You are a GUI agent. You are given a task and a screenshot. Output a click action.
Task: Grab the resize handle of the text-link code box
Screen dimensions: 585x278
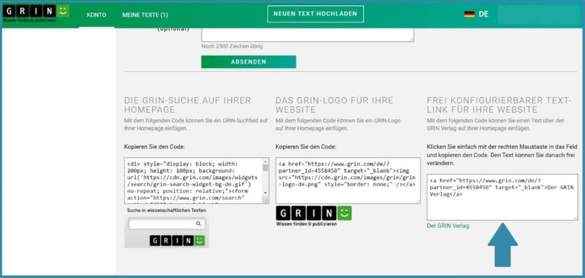(x=574, y=218)
